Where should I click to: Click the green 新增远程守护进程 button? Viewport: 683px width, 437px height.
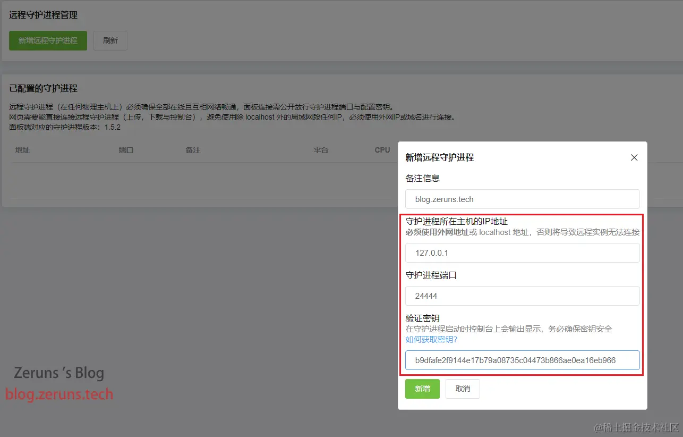pos(48,40)
